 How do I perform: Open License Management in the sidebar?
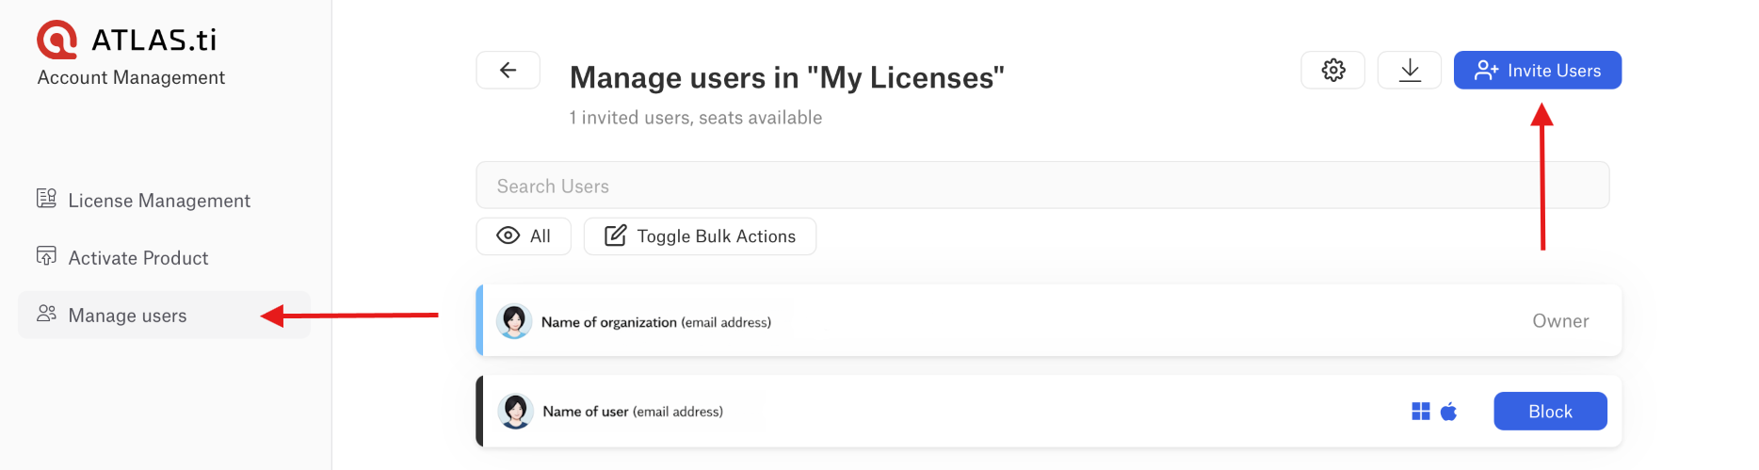(x=158, y=201)
